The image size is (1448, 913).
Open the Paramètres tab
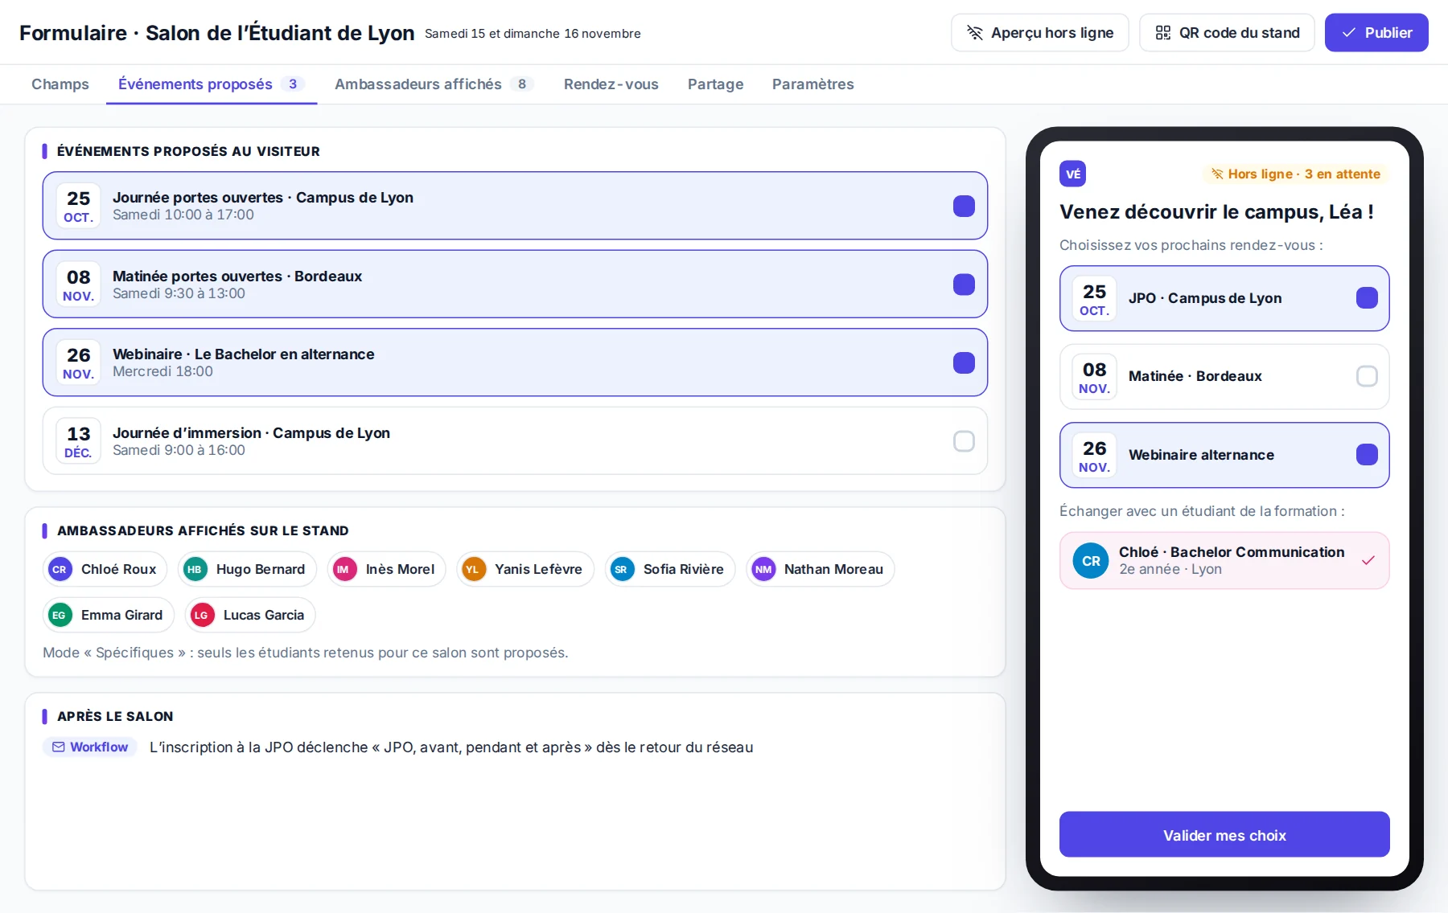click(x=813, y=84)
